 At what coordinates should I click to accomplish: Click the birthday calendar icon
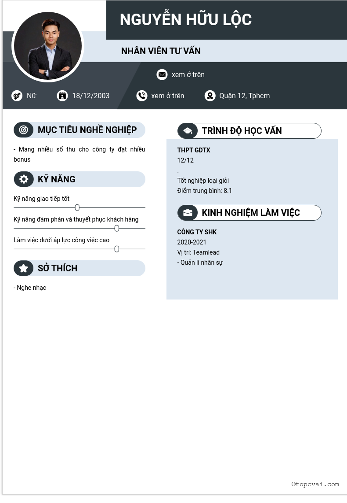(62, 96)
